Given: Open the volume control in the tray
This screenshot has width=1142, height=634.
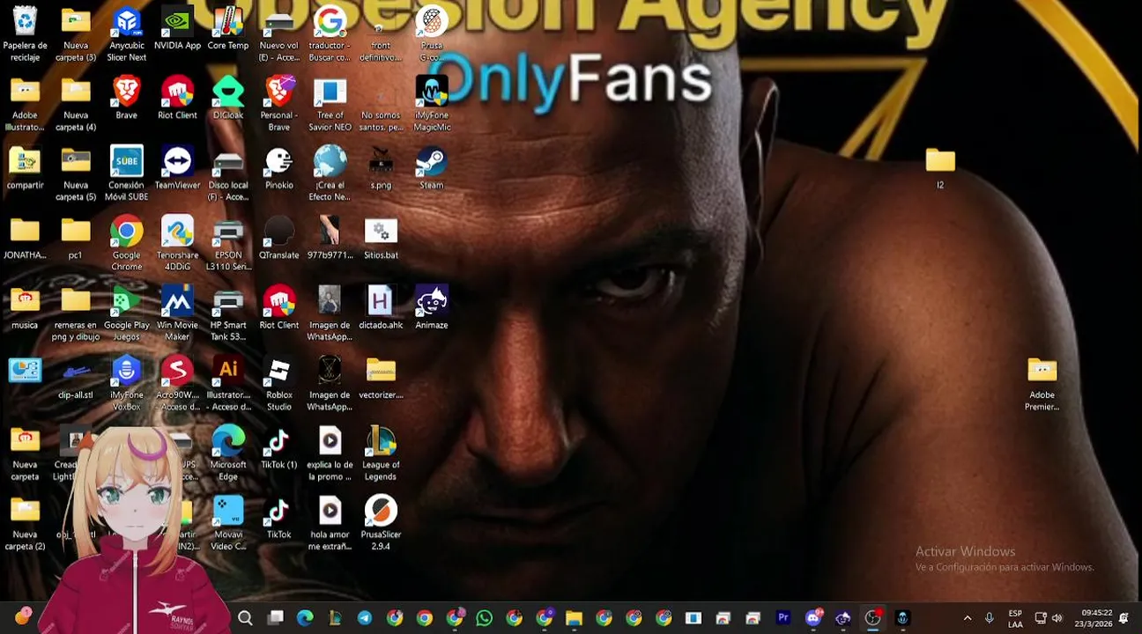Looking at the screenshot, I should [1057, 618].
